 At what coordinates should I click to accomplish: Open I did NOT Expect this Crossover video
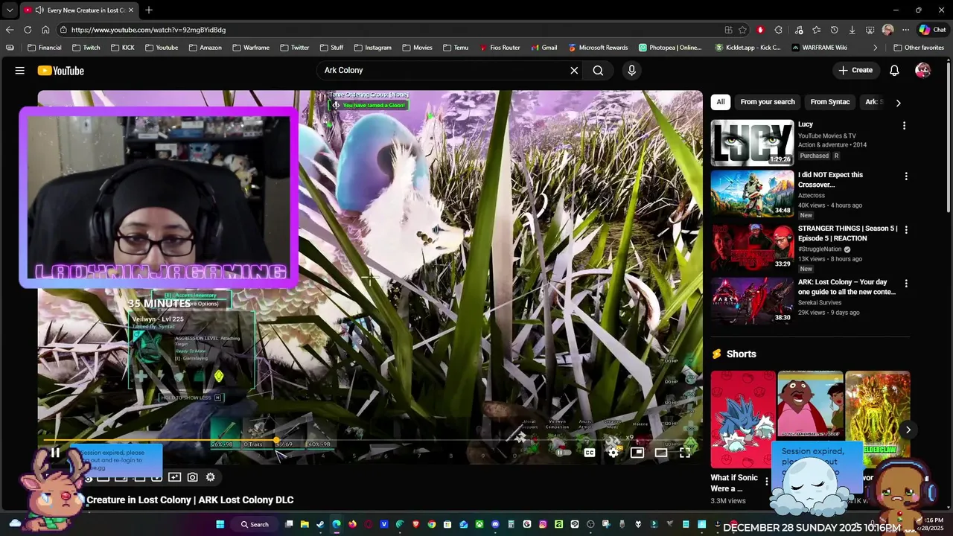coord(752,194)
